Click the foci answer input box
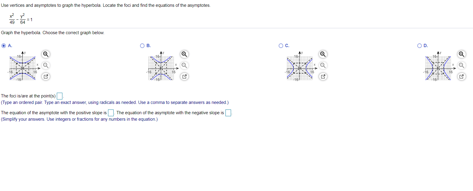Screen dimensions: 473x191 coord(59,96)
